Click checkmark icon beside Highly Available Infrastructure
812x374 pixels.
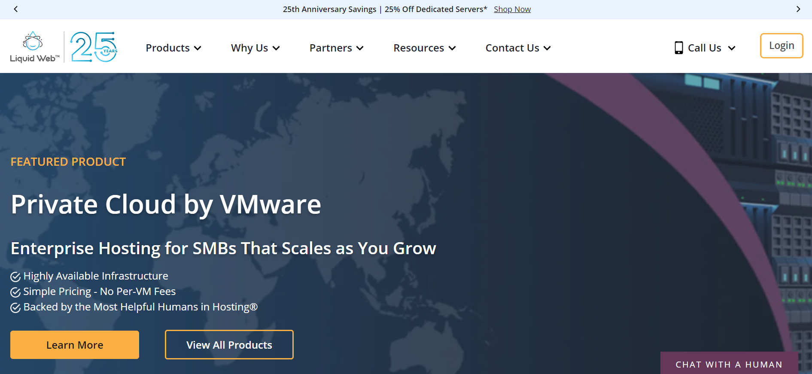coord(15,277)
